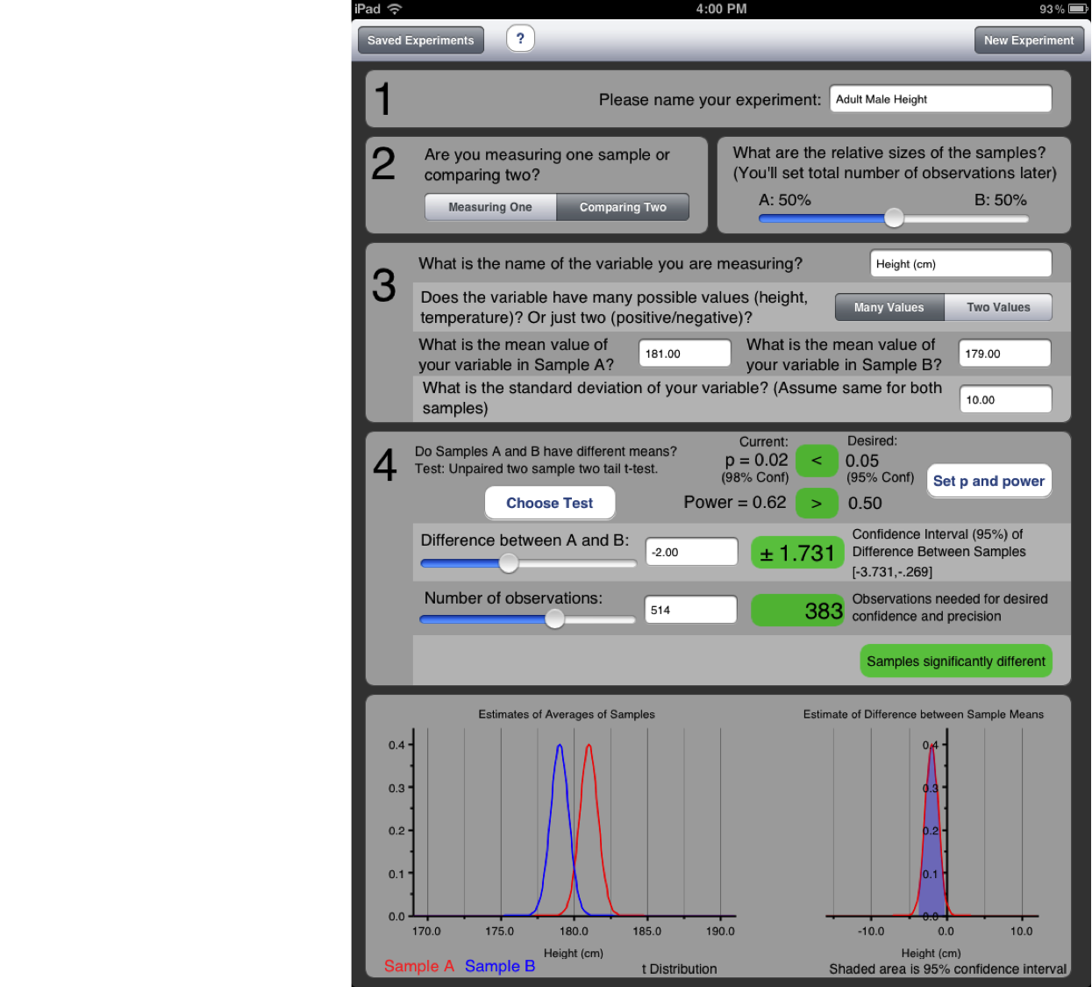Edit difference value field -2.00
The width and height of the screenshot is (1092, 987).
click(691, 552)
